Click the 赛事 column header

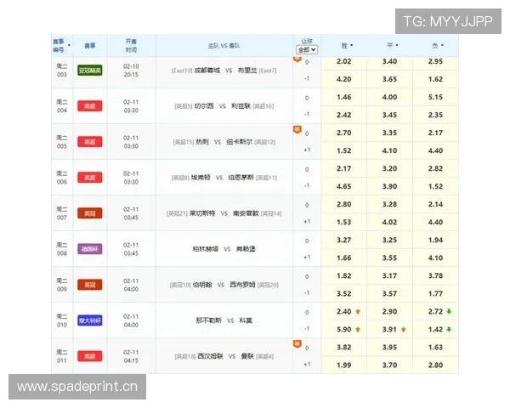[90, 46]
